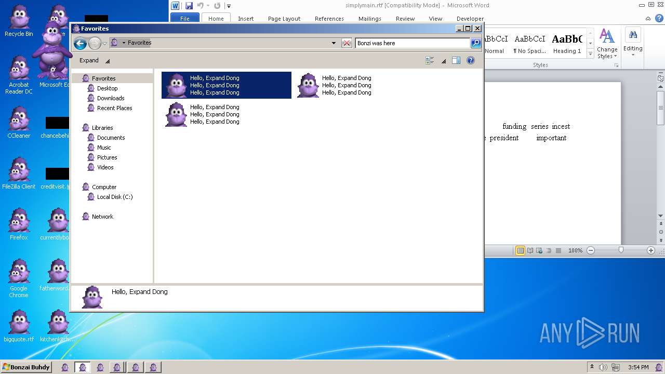Switch to Word's Home tab
The image size is (665, 374).
click(216, 19)
